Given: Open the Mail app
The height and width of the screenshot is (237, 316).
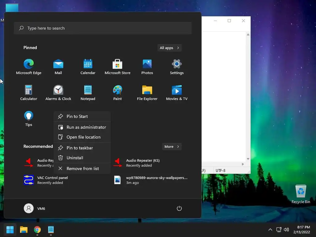Looking at the screenshot, I should [x=58, y=67].
